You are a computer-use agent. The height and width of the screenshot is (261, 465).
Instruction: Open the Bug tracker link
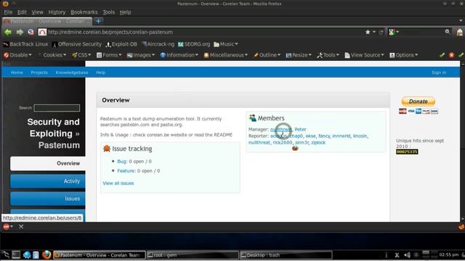(121, 161)
